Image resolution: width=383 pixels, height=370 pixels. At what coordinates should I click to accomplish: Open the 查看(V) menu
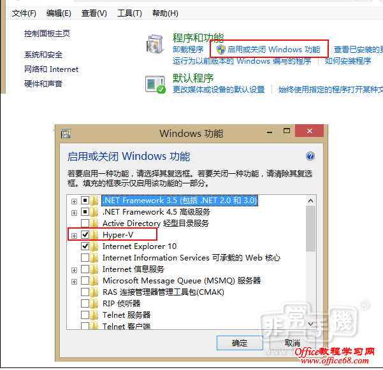(x=94, y=13)
